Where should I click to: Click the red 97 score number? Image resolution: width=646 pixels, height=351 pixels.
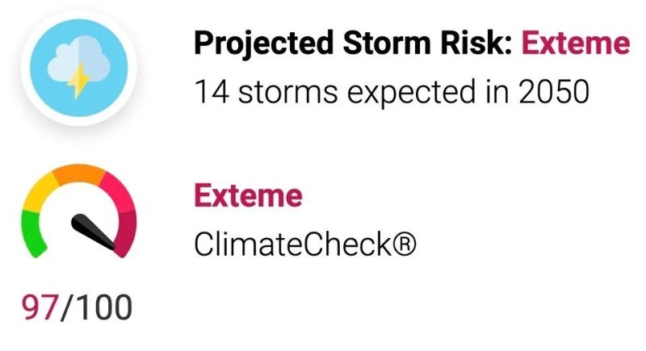click(37, 307)
